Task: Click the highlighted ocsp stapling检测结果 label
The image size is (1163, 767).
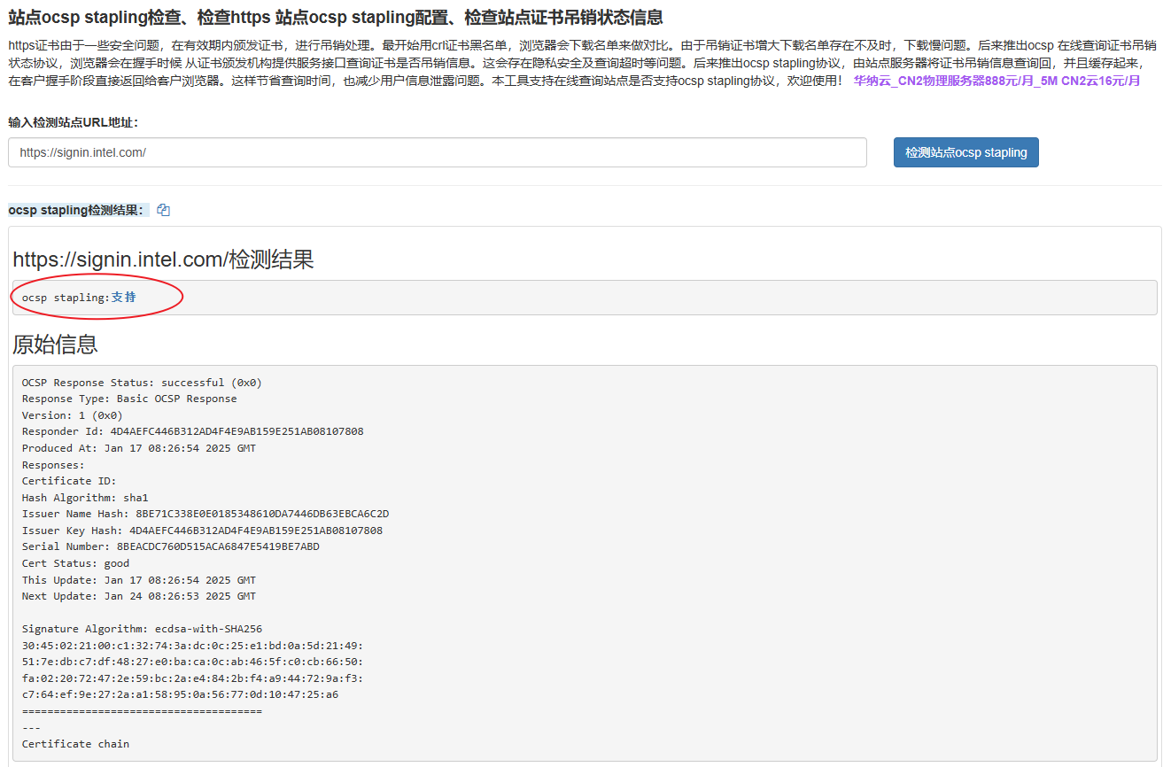Action: click(77, 211)
